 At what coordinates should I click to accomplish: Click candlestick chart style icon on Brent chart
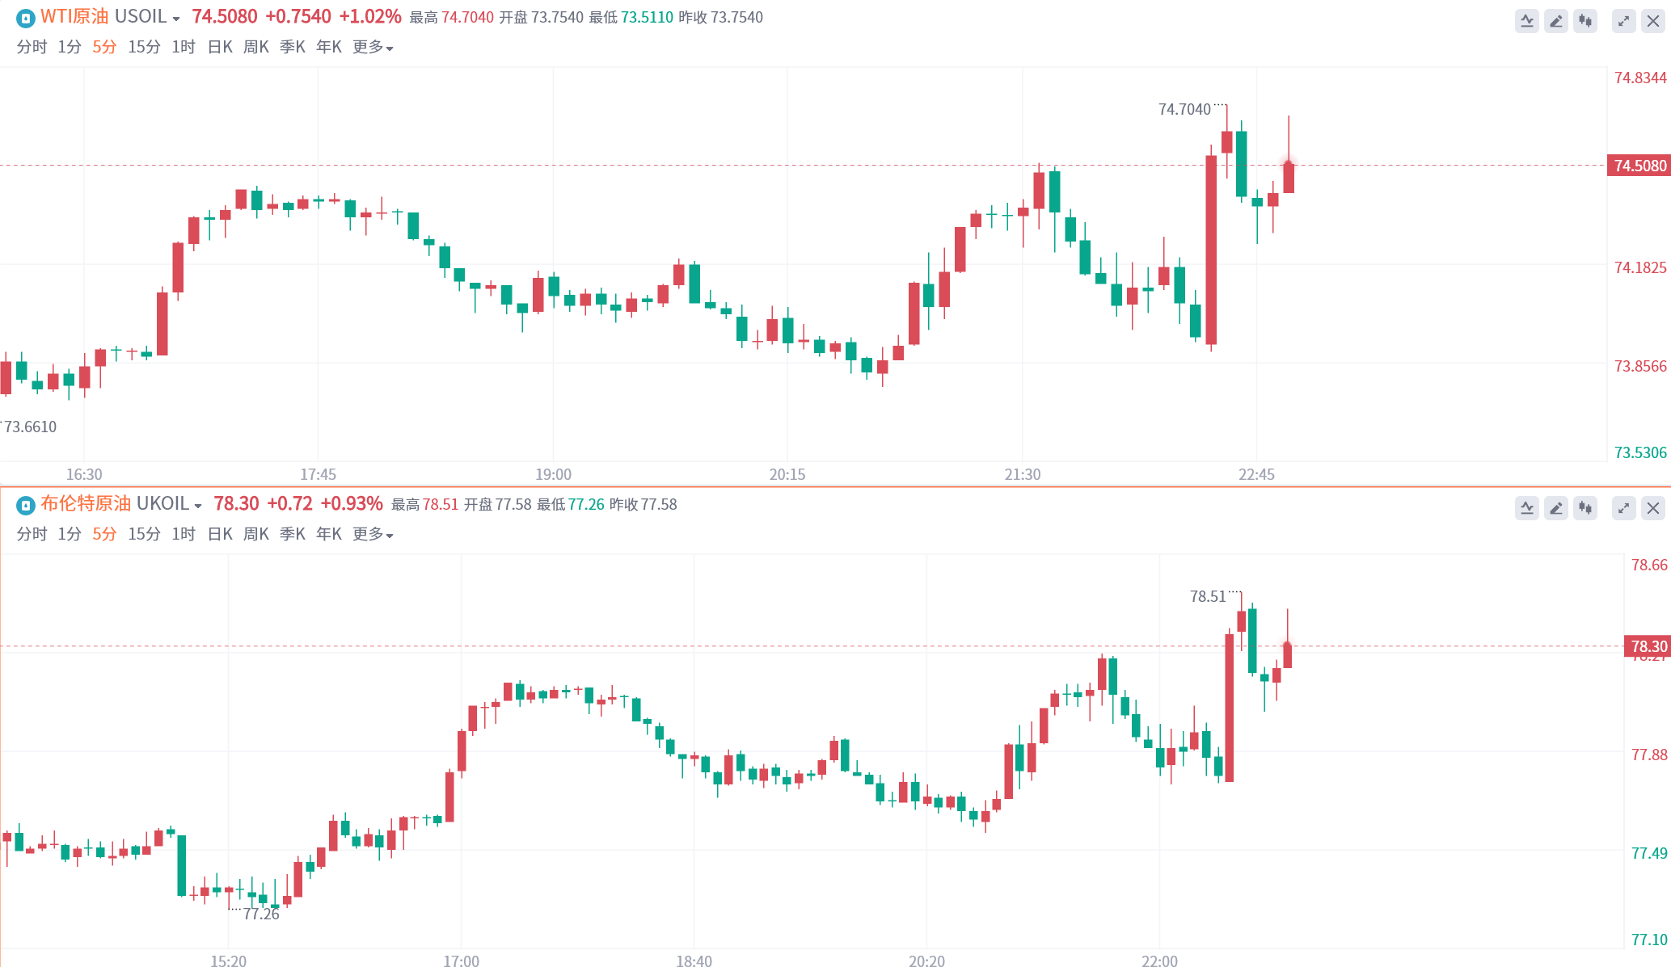point(1585,508)
